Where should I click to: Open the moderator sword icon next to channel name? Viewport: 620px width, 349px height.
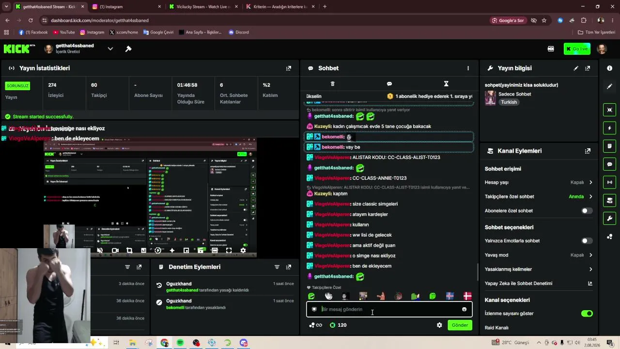[x=128, y=48]
